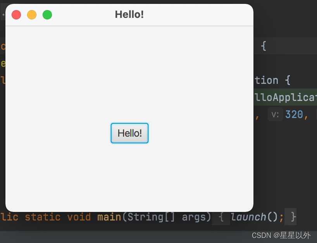Click the main method name in the code

[x=109, y=217]
